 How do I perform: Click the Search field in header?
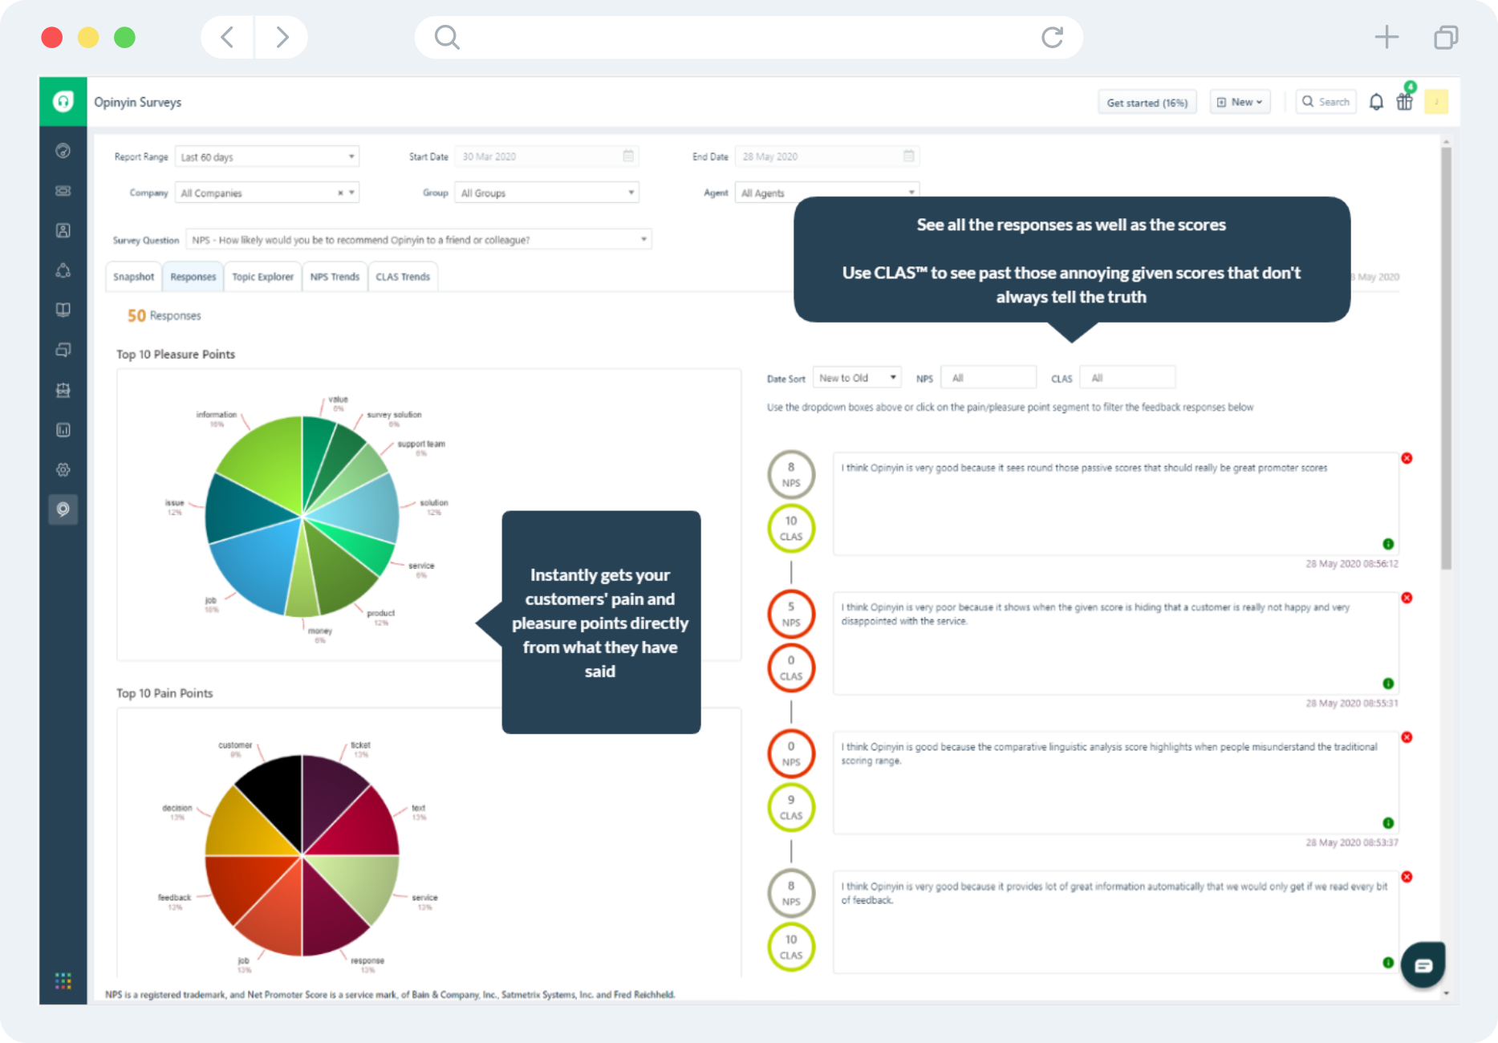click(1325, 102)
